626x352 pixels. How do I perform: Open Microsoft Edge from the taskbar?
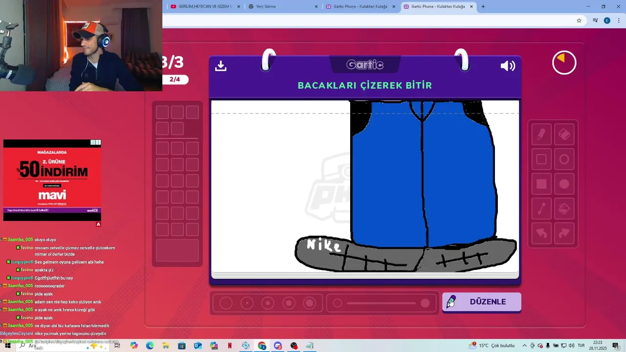[150, 346]
